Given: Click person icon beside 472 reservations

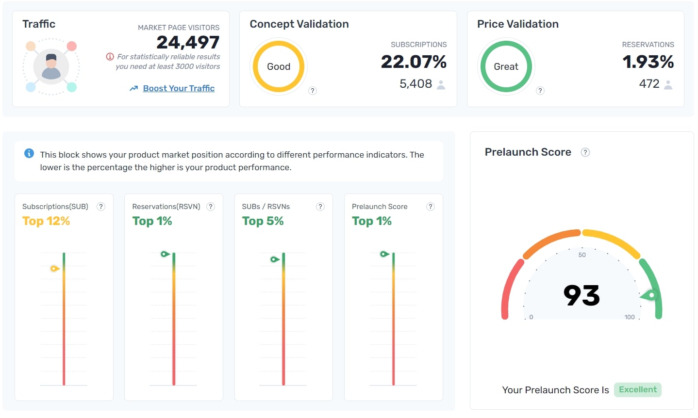Looking at the screenshot, I should pos(668,84).
